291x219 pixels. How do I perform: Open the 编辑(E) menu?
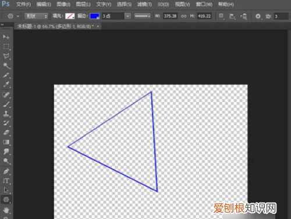click(x=44, y=4)
